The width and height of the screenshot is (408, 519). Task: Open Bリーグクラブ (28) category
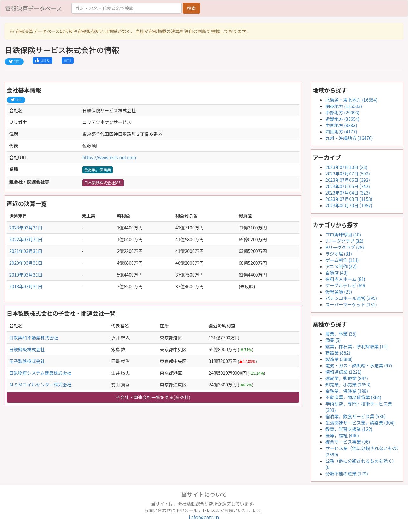tap(344, 248)
